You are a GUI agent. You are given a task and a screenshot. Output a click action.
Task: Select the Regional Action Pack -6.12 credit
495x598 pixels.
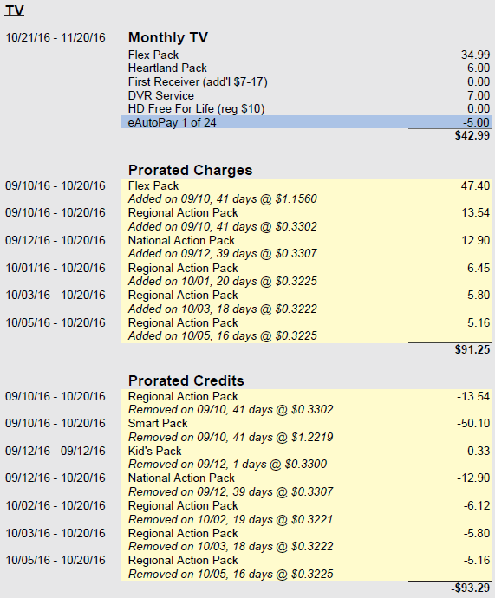[x=307, y=512]
